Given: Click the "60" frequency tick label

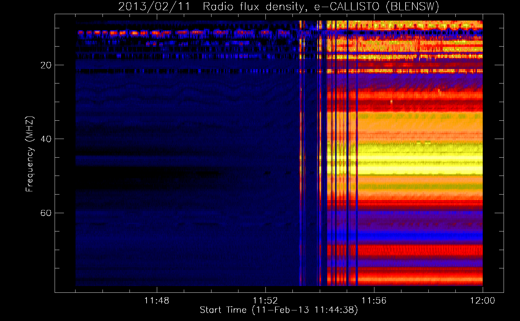Looking at the screenshot, I should tap(46, 213).
